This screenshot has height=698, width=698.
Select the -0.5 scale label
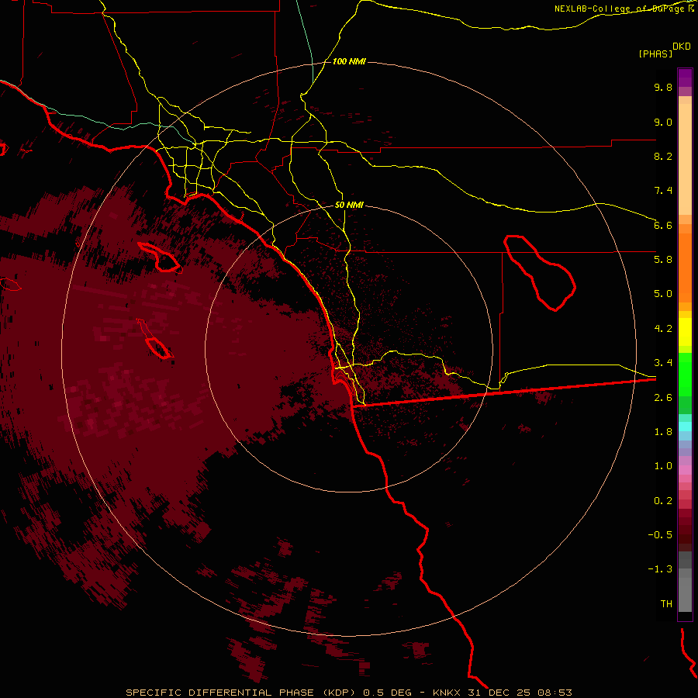click(660, 534)
